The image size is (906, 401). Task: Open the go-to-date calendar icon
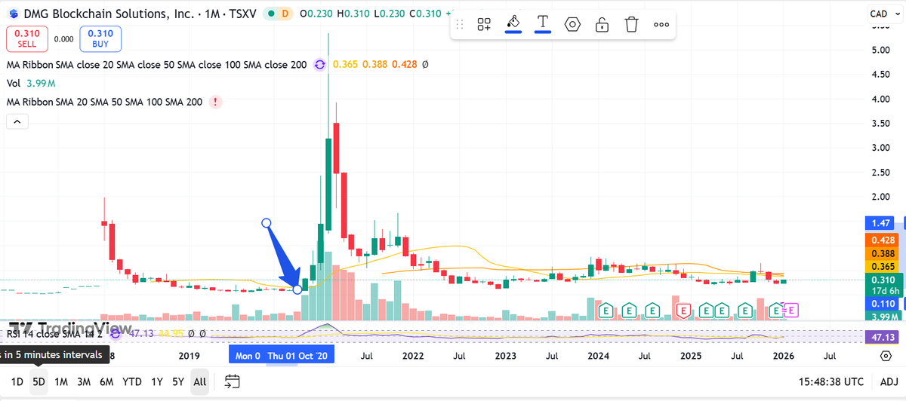(x=232, y=382)
